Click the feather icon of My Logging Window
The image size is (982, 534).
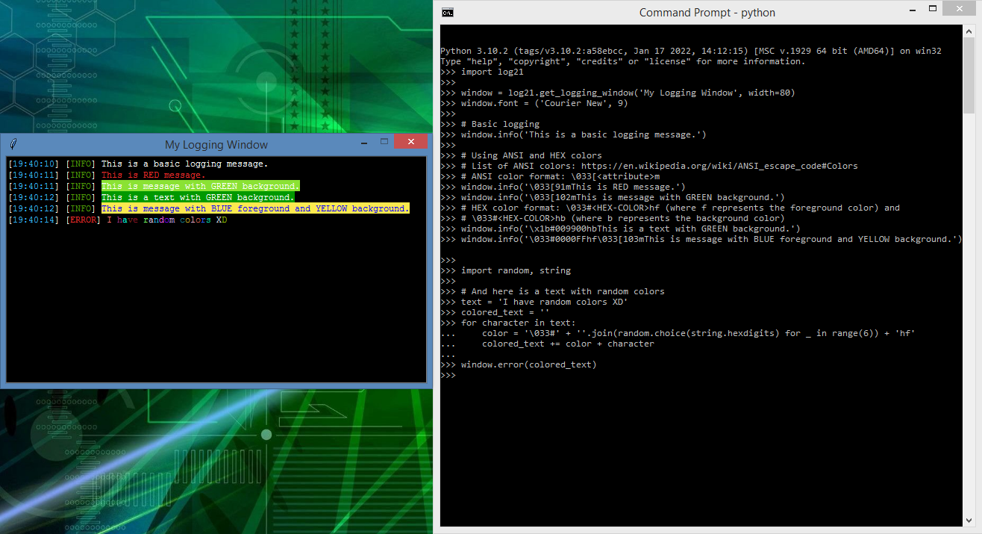click(13, 144)
